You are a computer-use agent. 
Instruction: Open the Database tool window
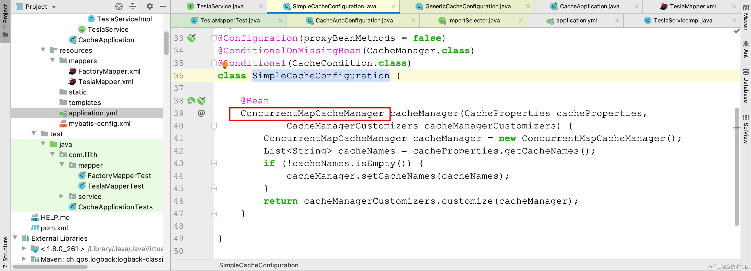(746, 85)
